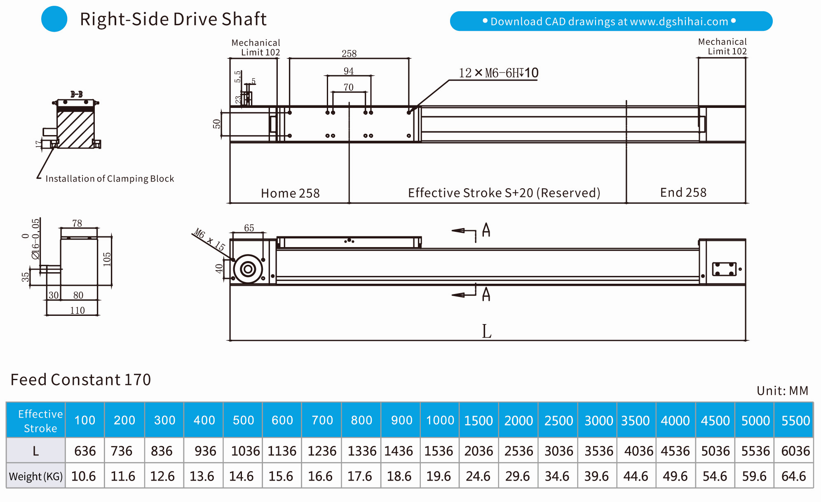Click the weight value 64.6 cell
The height and width of the screenshot is (502, 821).
click(x=793, y=476)
